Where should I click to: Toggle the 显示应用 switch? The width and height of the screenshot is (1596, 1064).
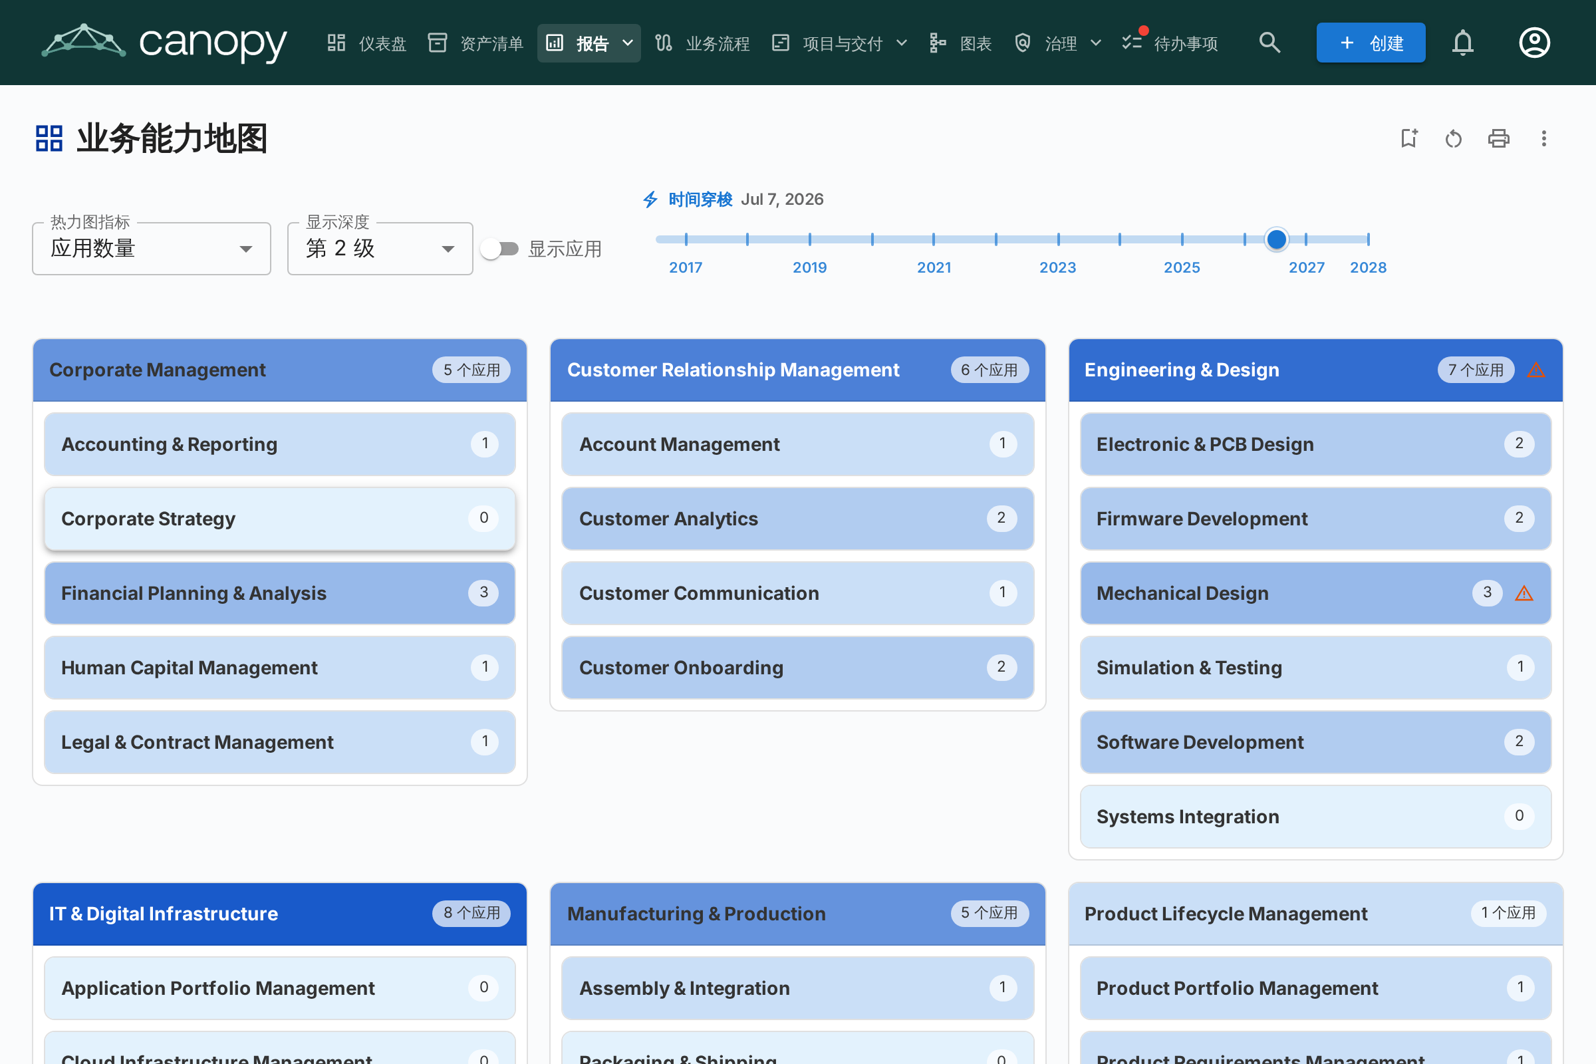coord(499,249)
